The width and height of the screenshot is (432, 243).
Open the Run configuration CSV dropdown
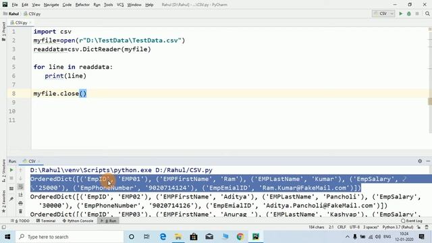coord(383,13)
